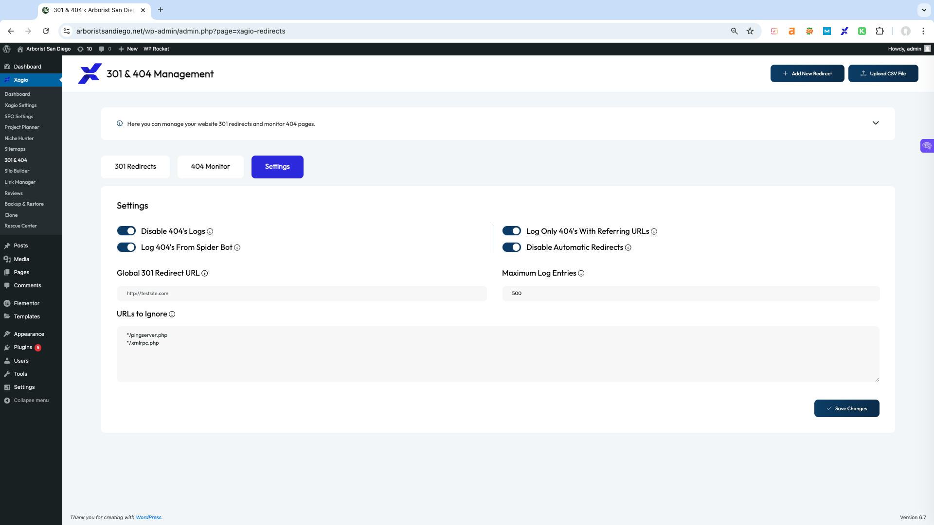Open Backup & Restore in Xagio submenu
The width and height of the screenshot is (934, 525).
[x=24, y=204]
